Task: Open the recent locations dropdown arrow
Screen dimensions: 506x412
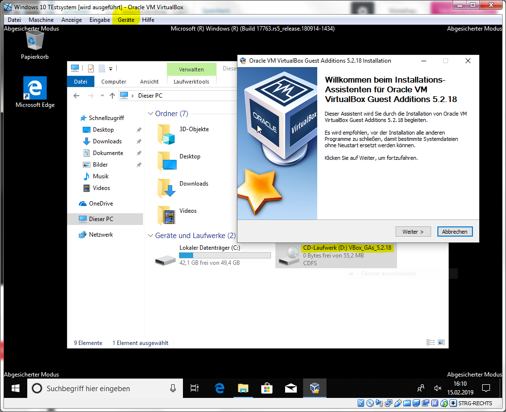Action: coord(102,96)
